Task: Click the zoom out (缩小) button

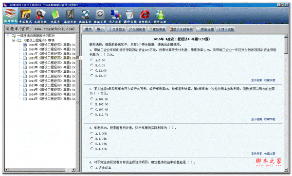Action: [100, 29]
